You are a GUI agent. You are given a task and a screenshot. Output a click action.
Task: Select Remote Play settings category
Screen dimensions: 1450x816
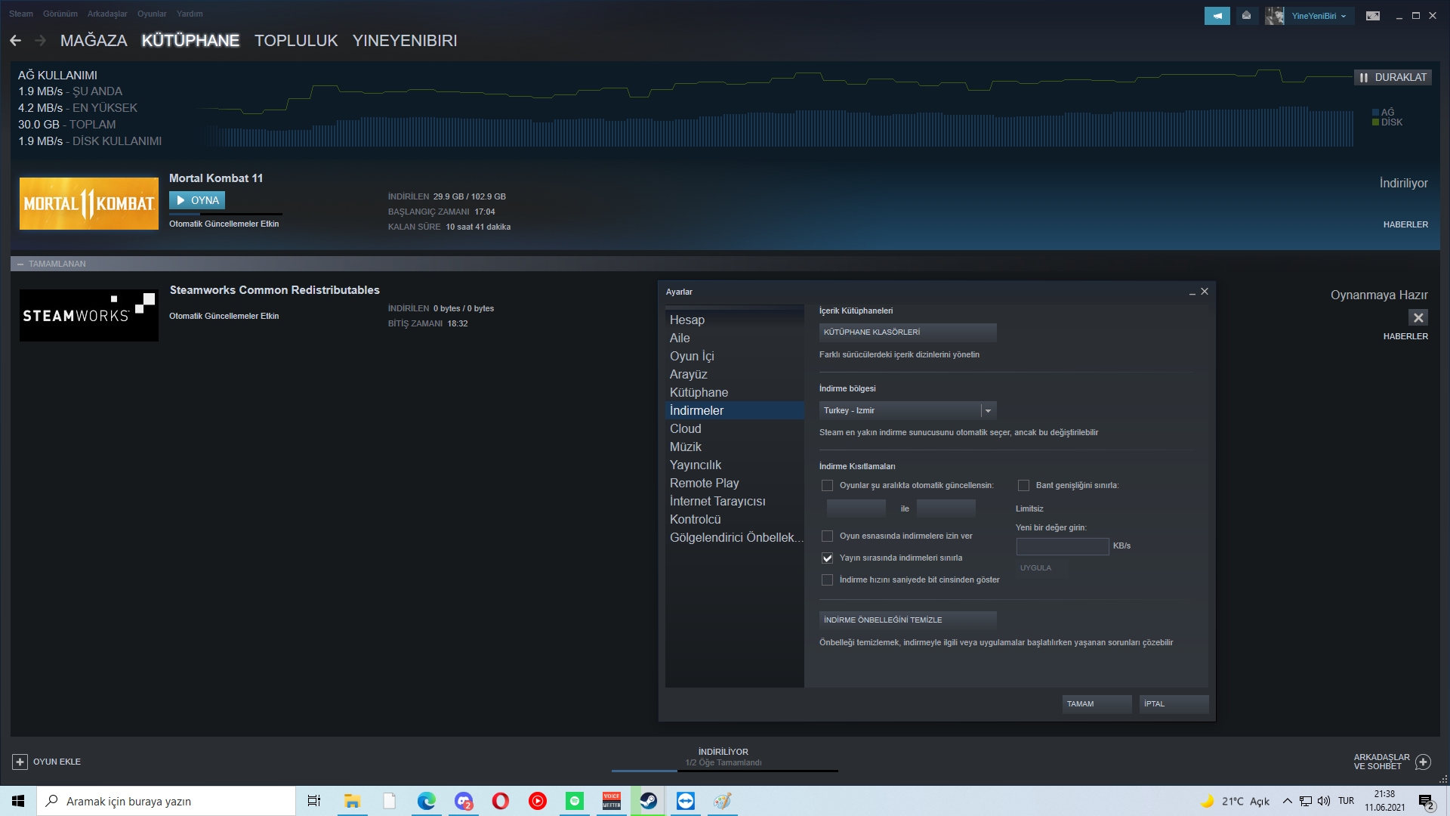[x=735, y=483]
